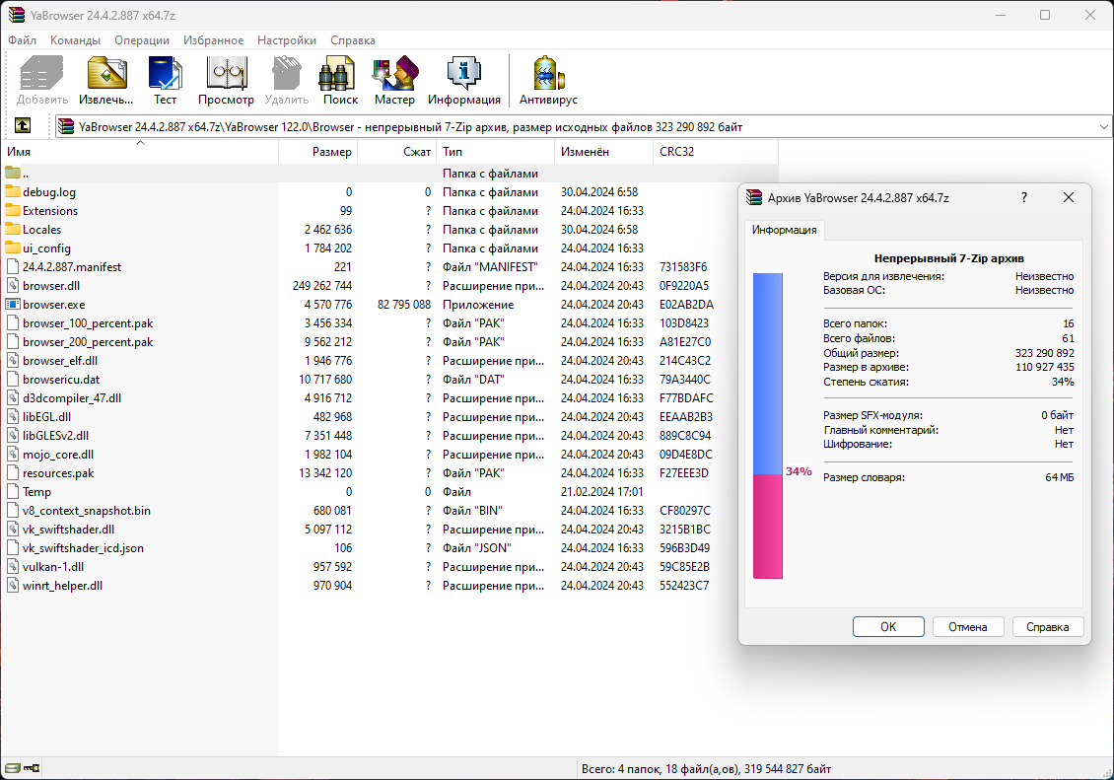Open the Commands (Команды) menu
This screenshot has width=1114, height=780.
point(75,40)
